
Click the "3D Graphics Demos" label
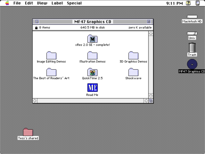pyautogui.click(x=133, y=62)
